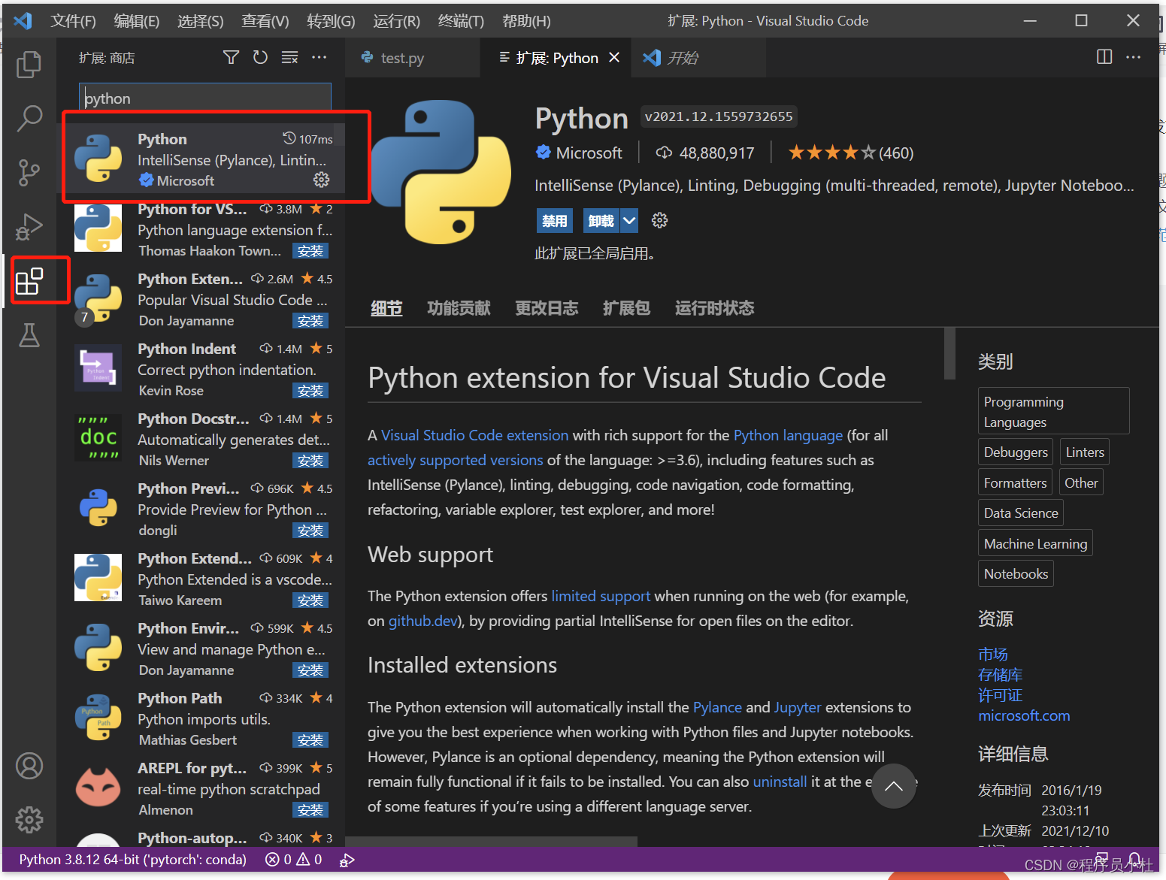Open editor more actions ellipsis

tap(1134, 57)
